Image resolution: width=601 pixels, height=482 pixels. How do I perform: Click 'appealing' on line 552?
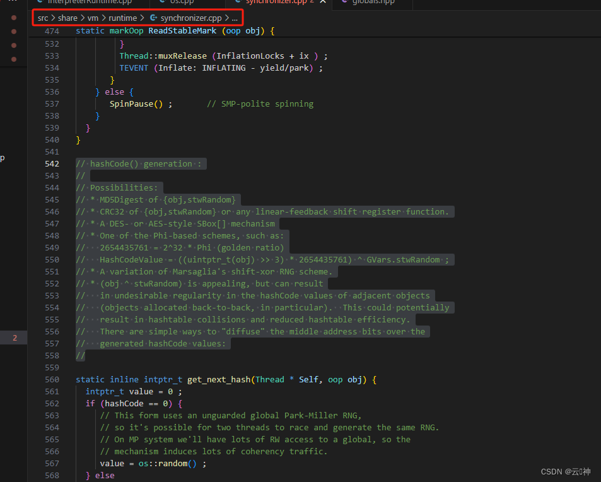click(x=224, y=284)
